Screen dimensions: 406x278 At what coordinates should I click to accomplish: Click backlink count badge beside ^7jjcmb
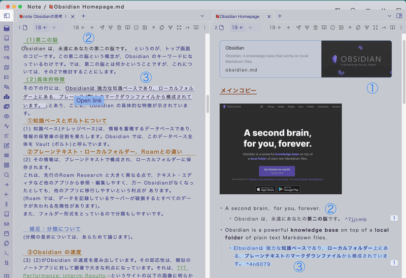[394, 218]
